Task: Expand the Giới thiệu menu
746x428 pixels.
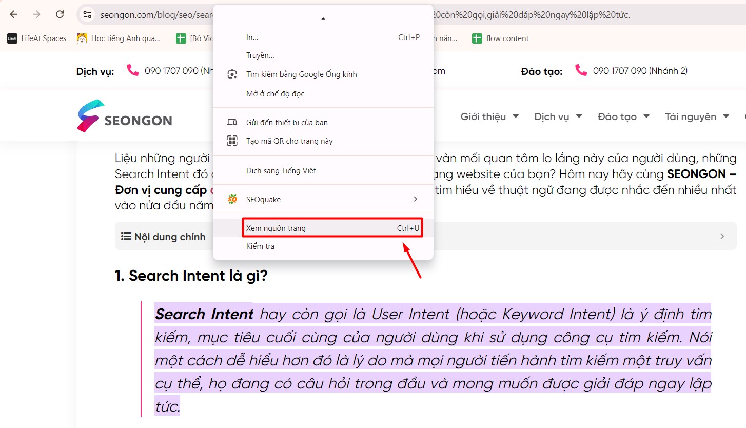Action: point(489,116)
